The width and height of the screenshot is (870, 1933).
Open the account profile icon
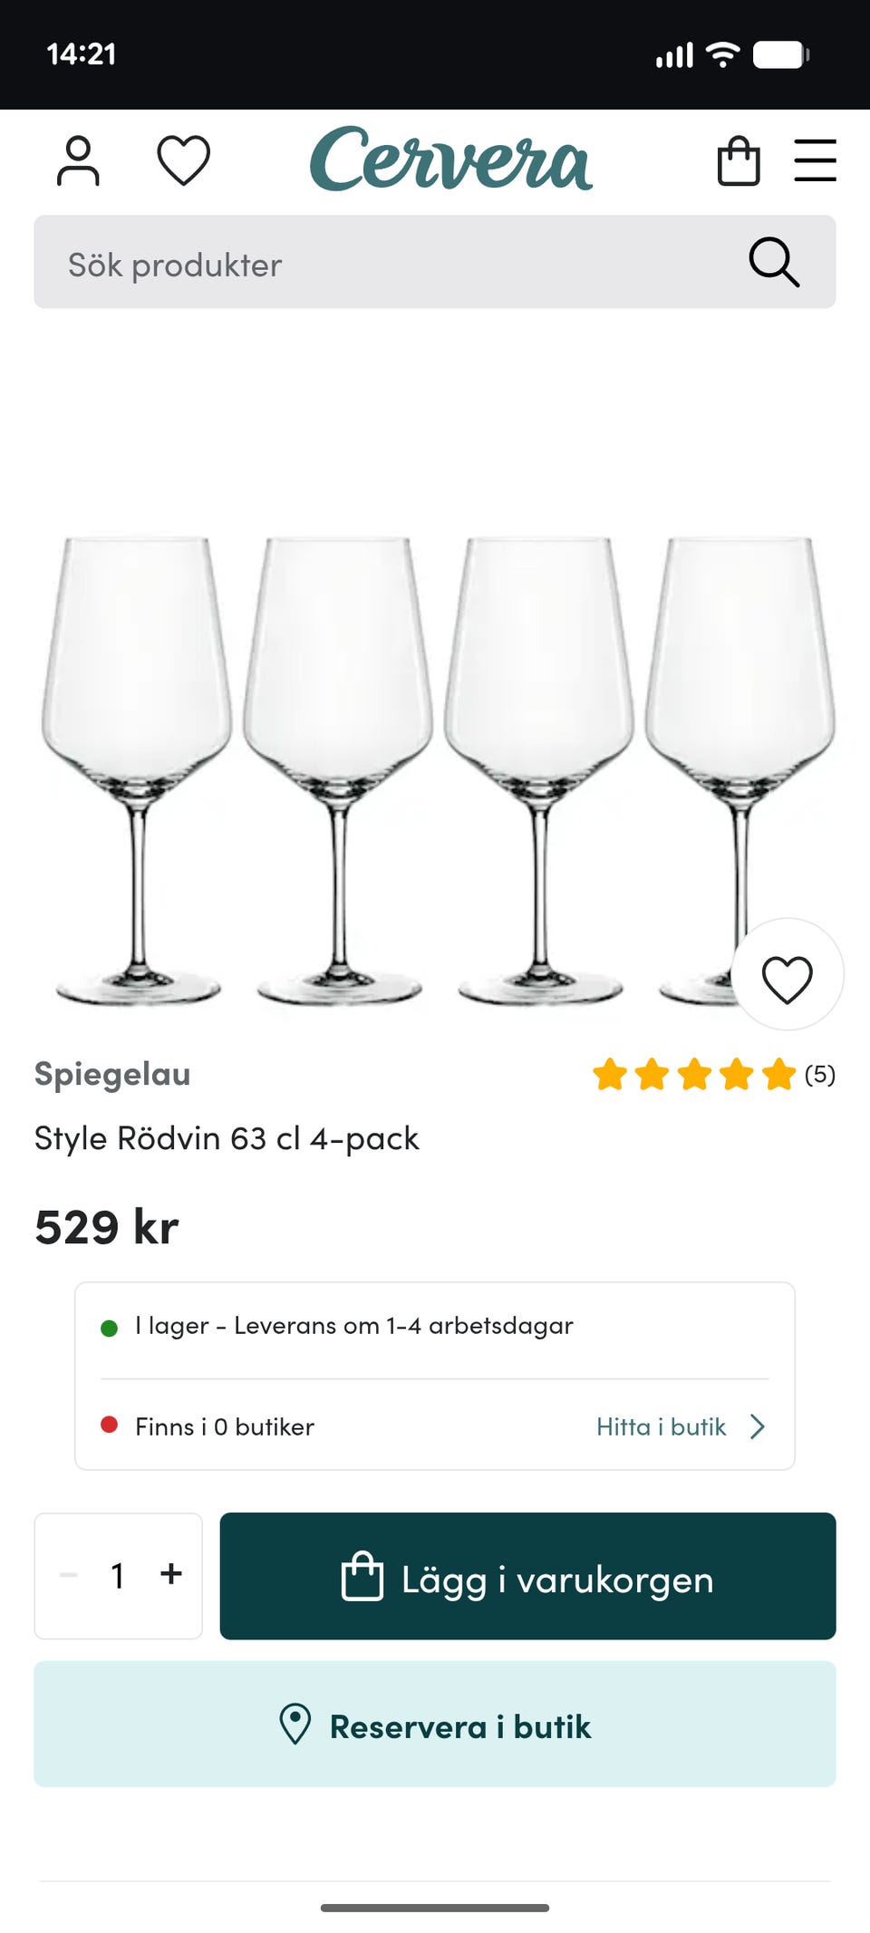point(80,160)
